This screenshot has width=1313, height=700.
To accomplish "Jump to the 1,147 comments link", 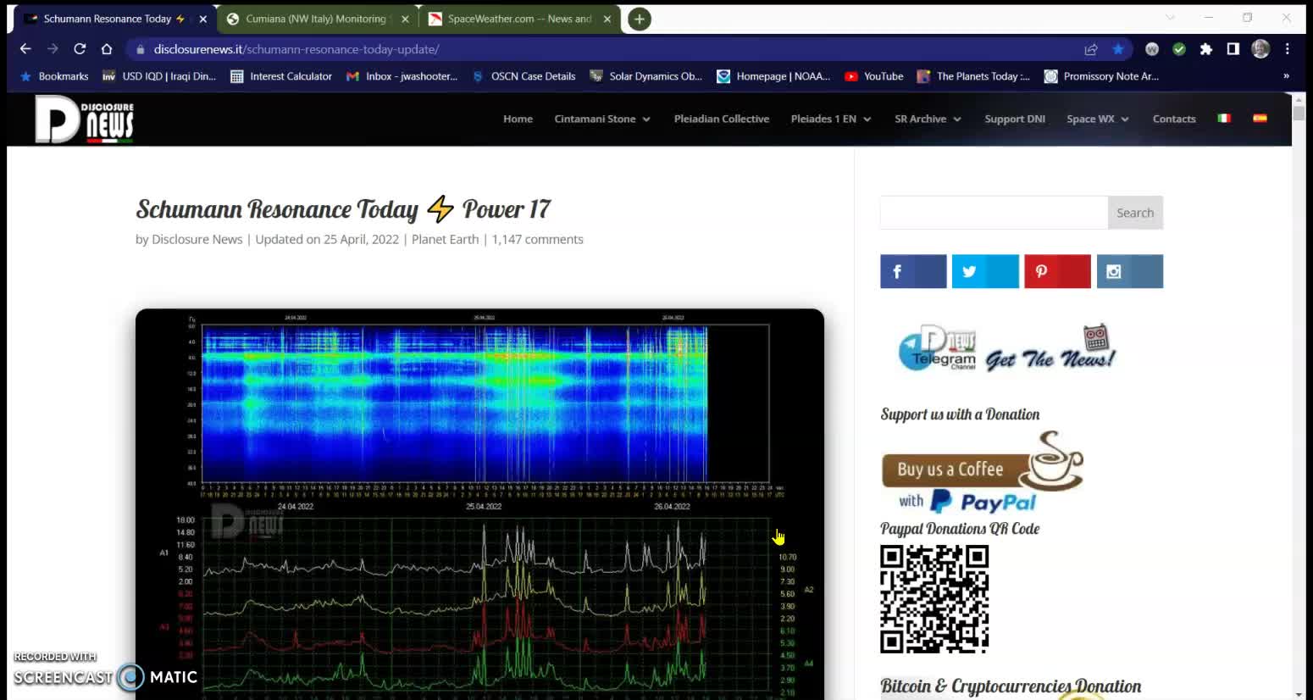I will pyautogui.click(x=537, y=239).
